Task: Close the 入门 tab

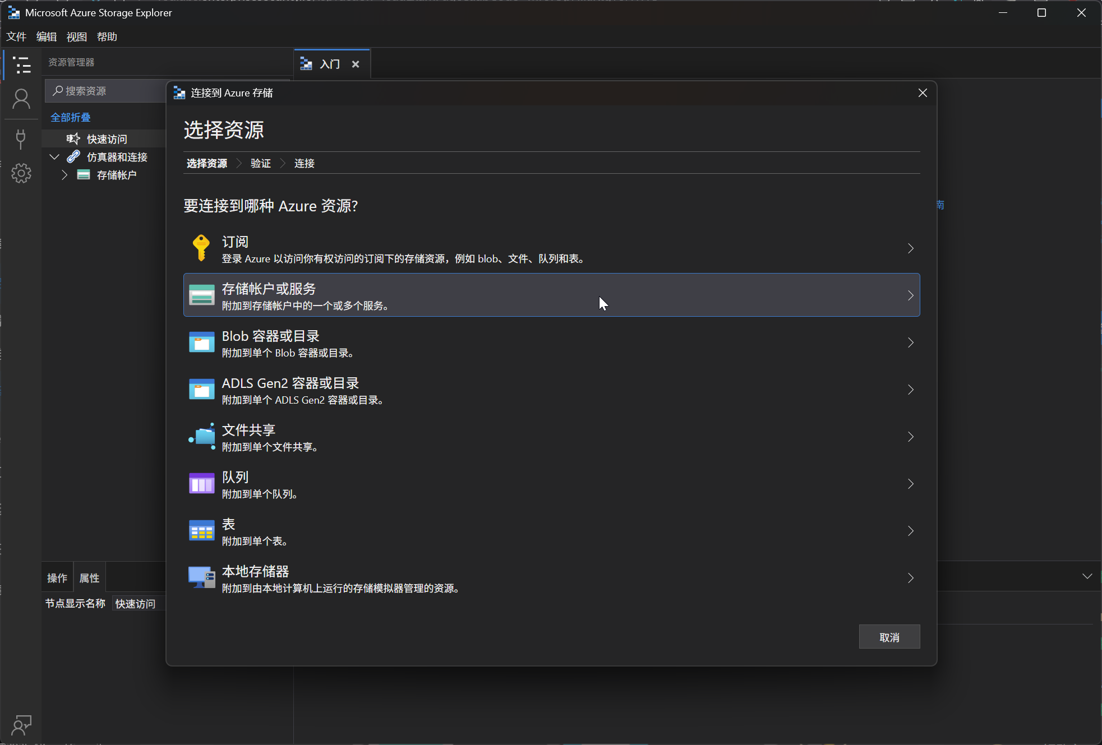Action: point(356,64)
